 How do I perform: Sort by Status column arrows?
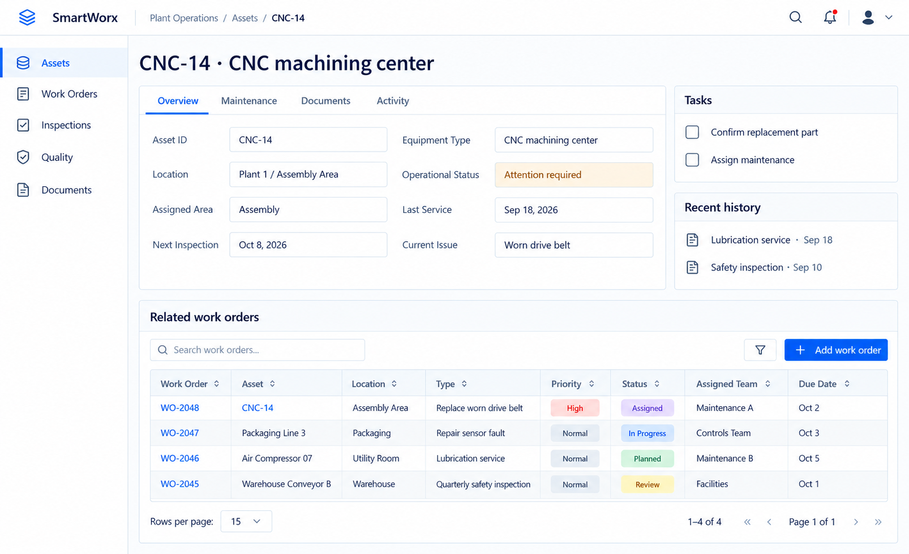pos(657,384)
